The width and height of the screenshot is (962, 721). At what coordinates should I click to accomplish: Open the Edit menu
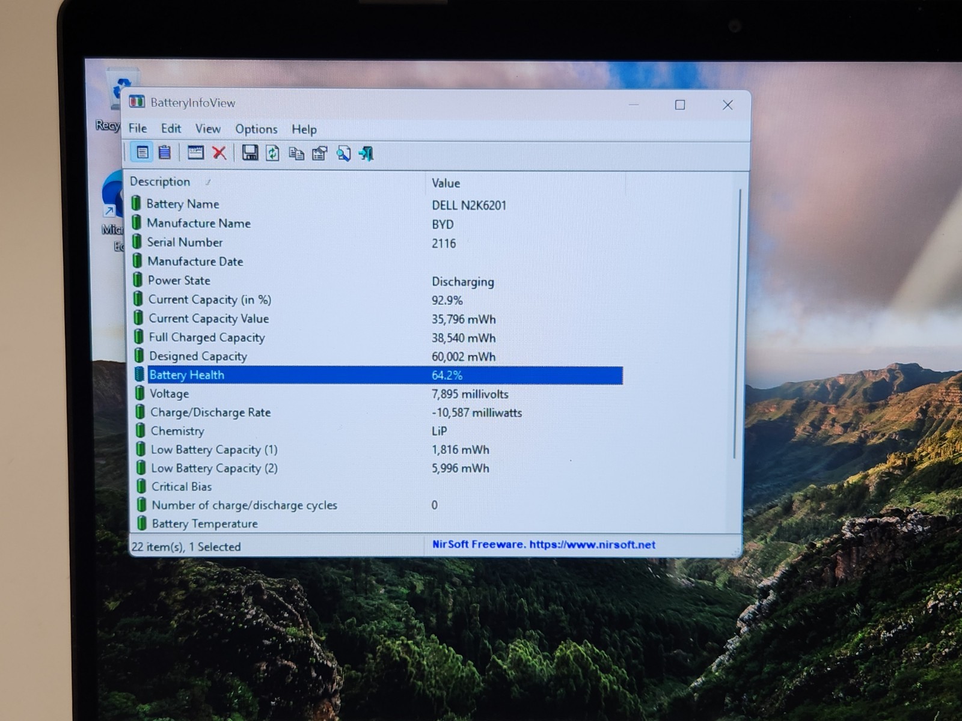(x=171, y=128)
